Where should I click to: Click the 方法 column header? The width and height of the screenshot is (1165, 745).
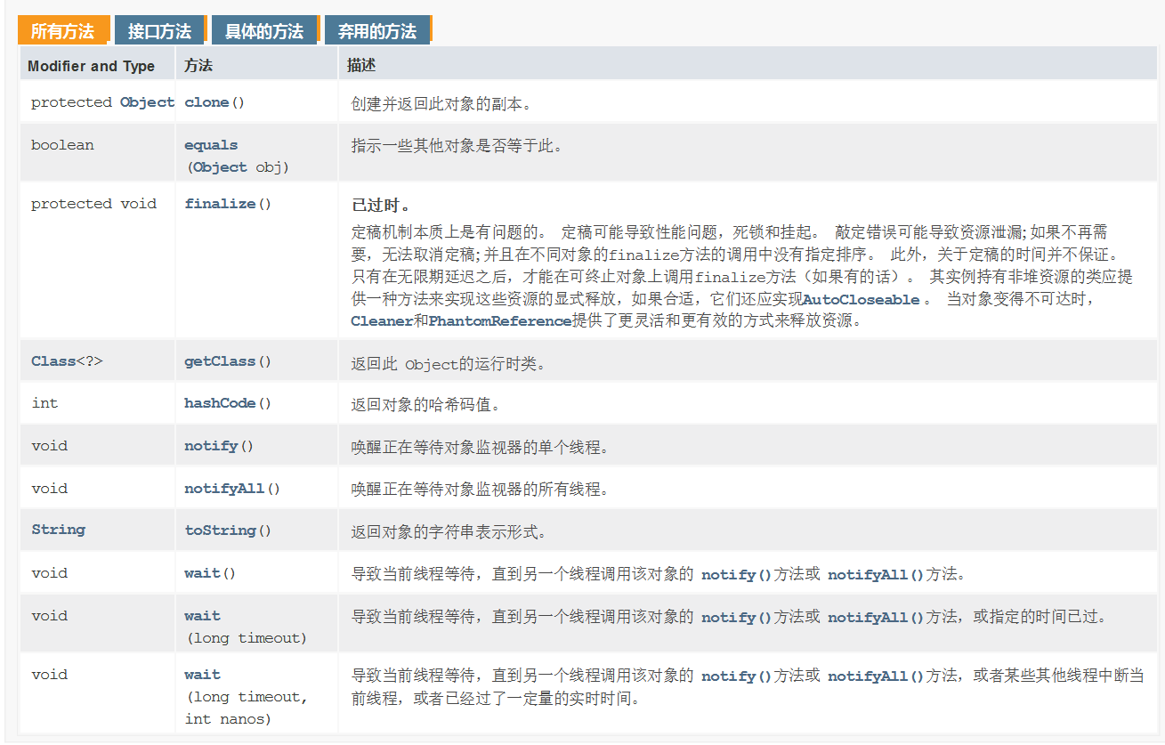pos(198,66)
